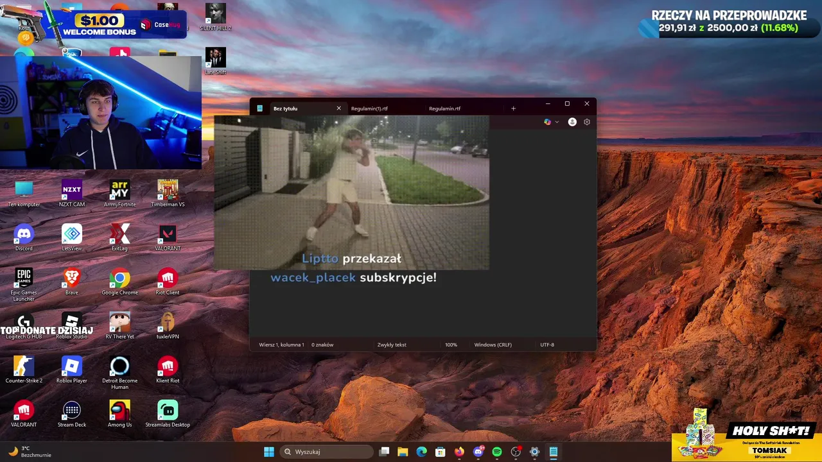Select the ArmyFortnite desktop icon
Screen dimensions: 822x462
119,193
